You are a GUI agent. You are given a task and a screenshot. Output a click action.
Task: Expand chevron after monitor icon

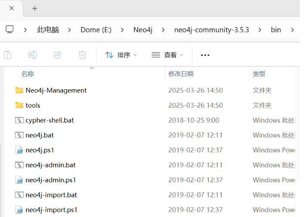25,30
